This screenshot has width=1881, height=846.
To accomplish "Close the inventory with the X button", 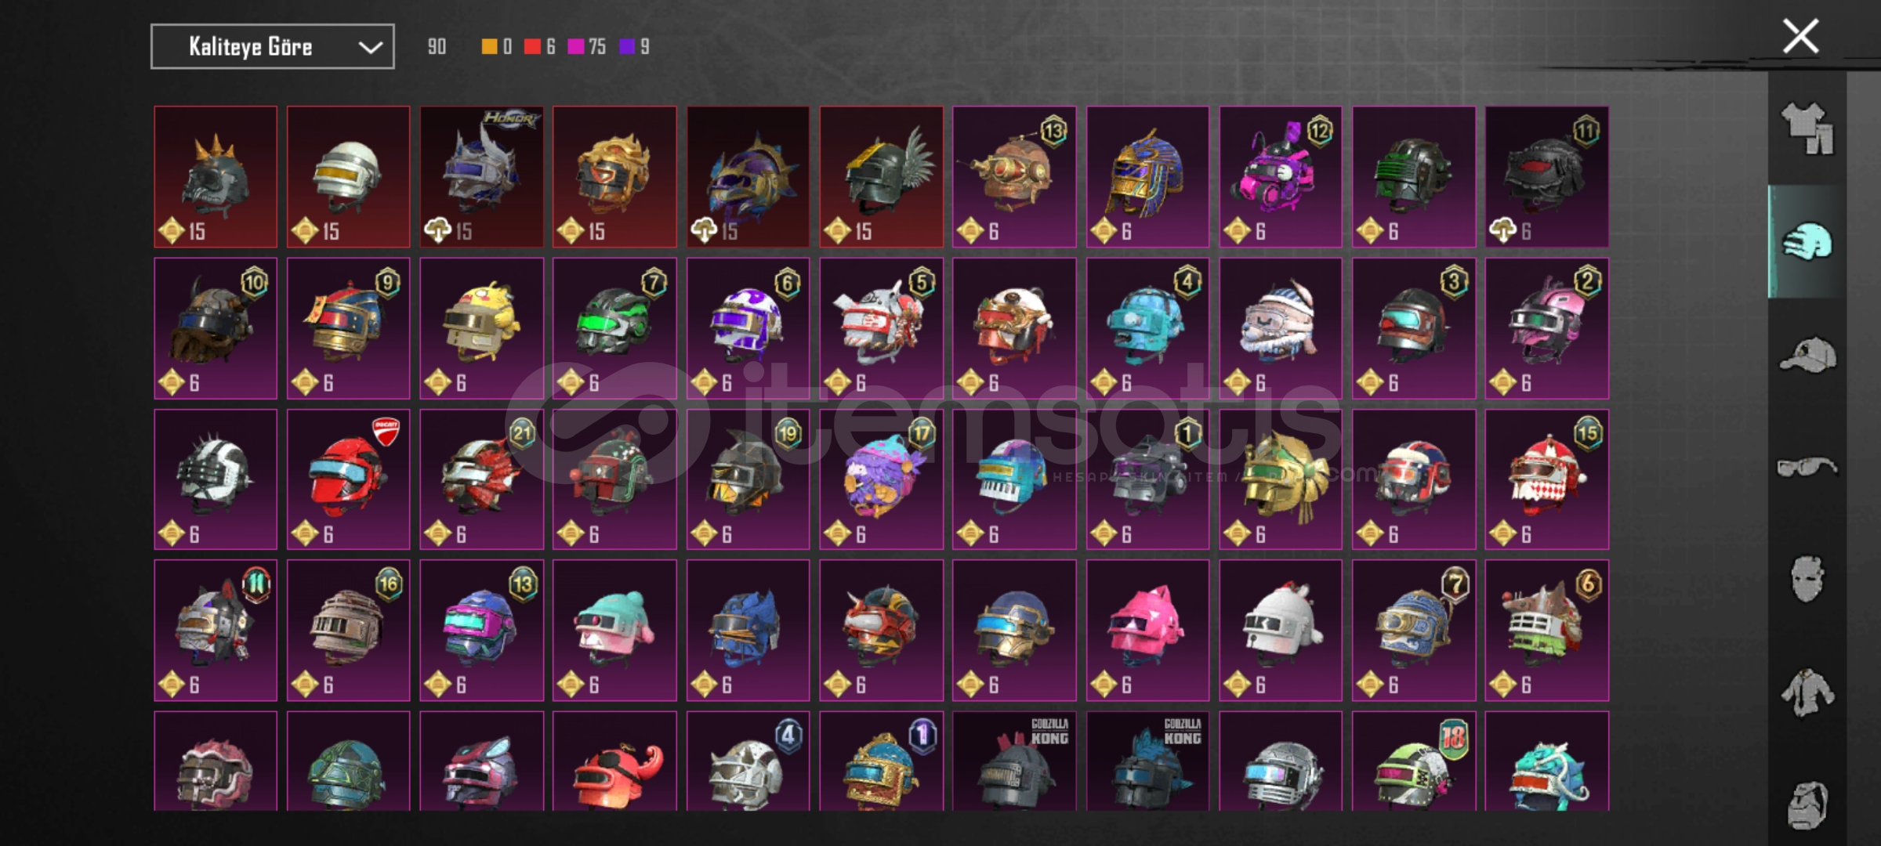I will [1800, 37].
